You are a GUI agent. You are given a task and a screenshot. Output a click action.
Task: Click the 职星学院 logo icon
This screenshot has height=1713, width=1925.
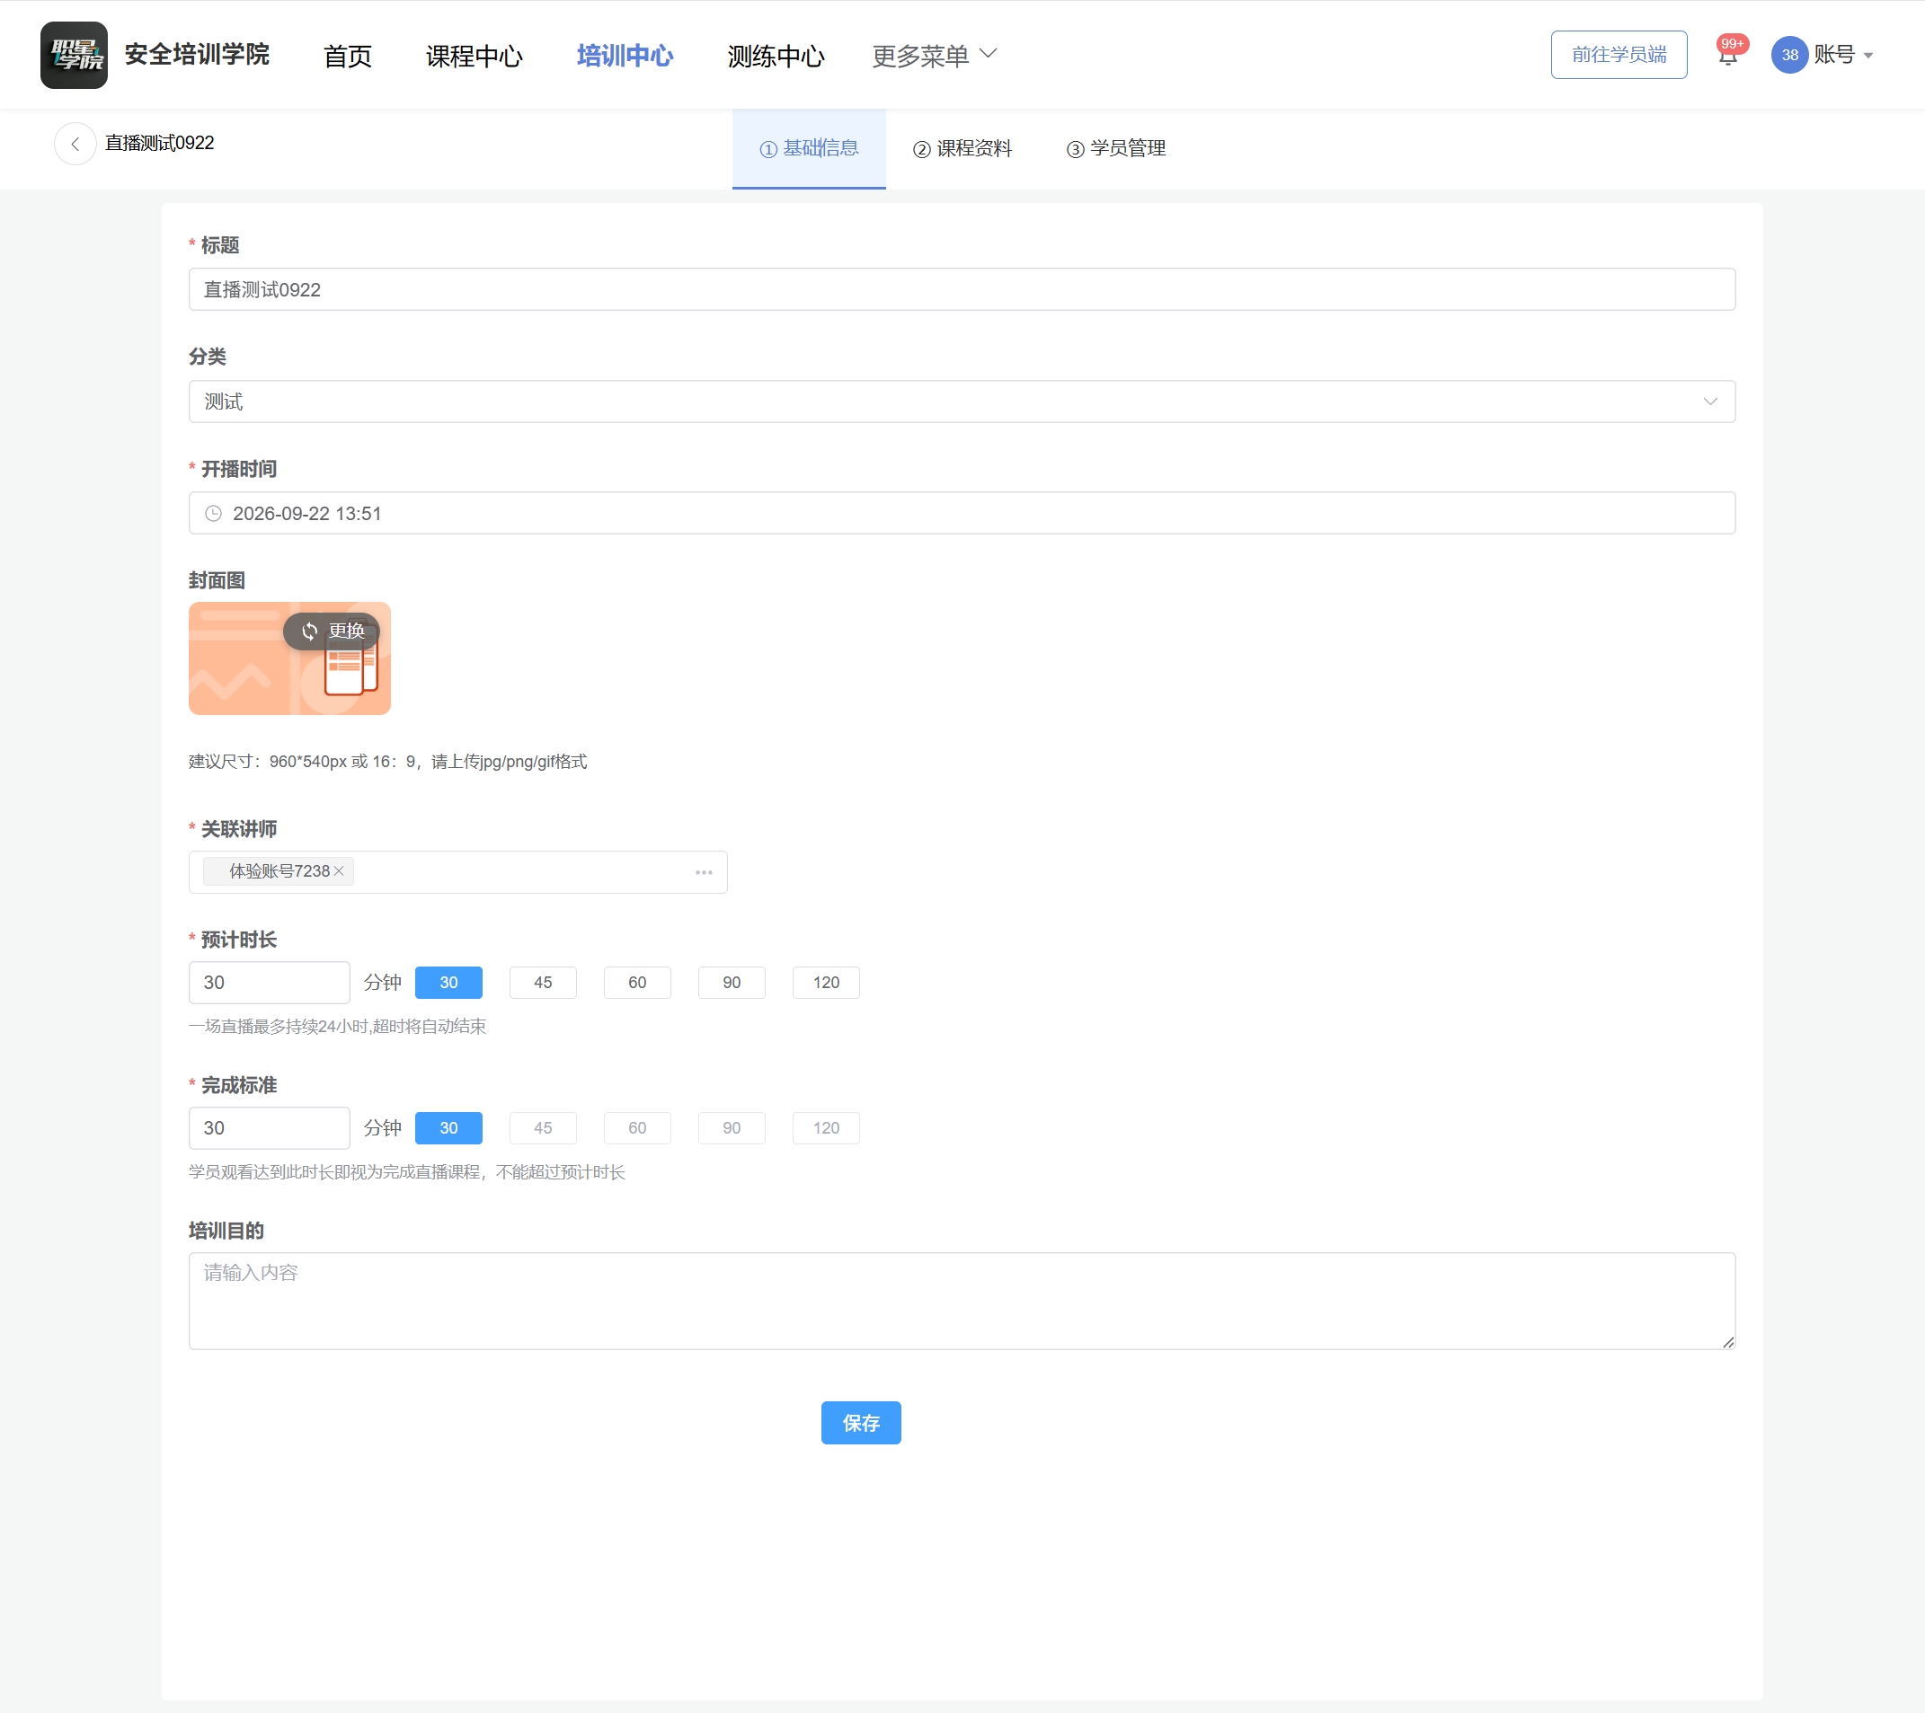tap(74, 55)
